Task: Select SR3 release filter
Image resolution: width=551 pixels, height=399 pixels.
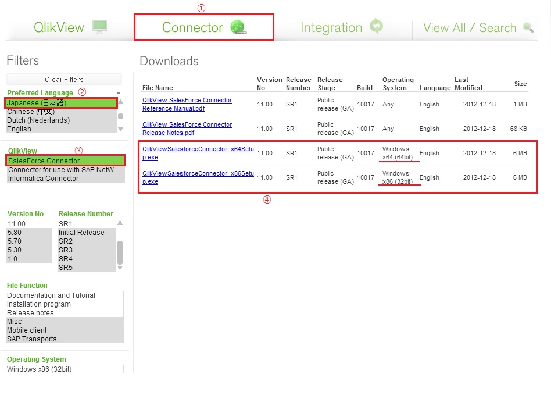Action: [87, 250]
